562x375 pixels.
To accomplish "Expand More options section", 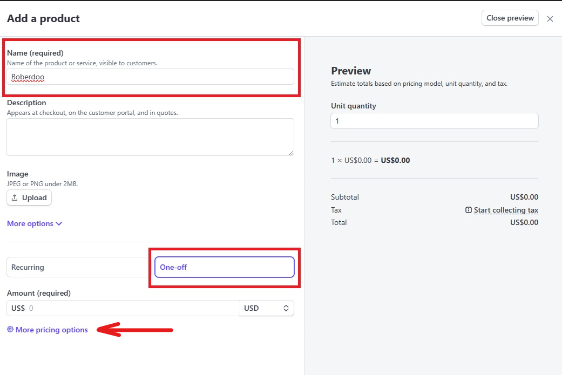I will click(x=30, y=223).
